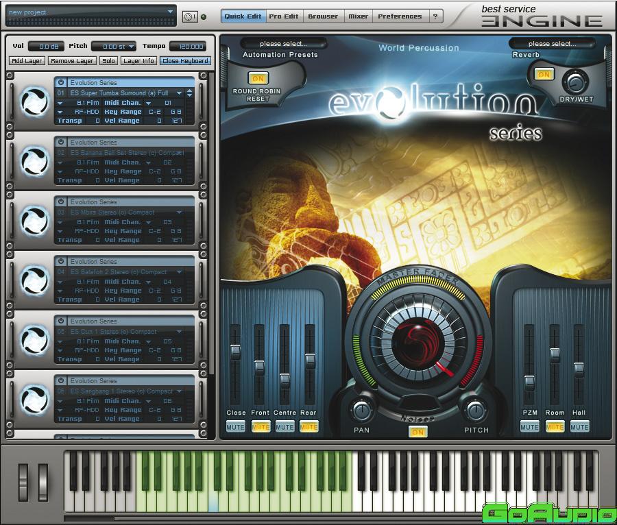Toggle the Noises ON button
Screen dimensions: 617x525
tap(418, 432)
